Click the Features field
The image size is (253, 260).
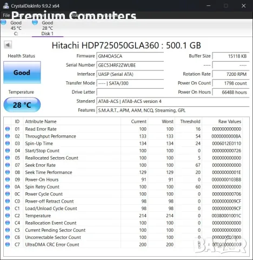pyautogui.click(x=173, y=110)
